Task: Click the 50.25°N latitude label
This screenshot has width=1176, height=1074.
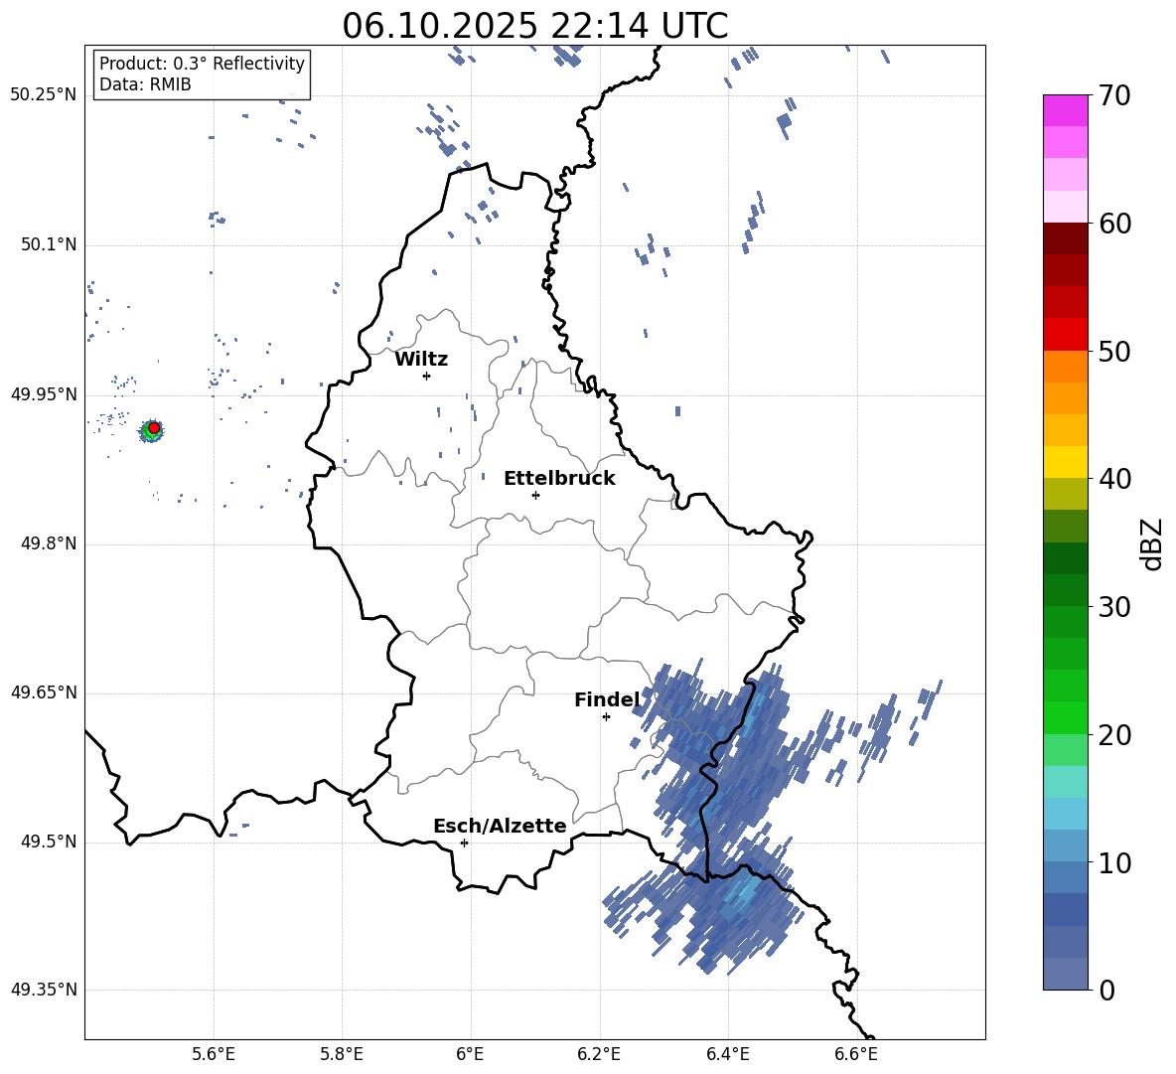Action: 44,95
